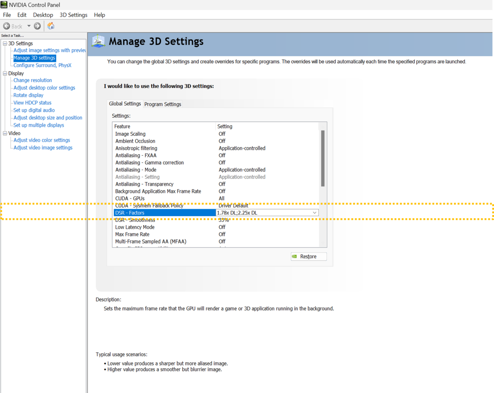Viewport: 494px width, 393px height.
Task: Select the Low Latency Mode row
Action: coord(135,227)
